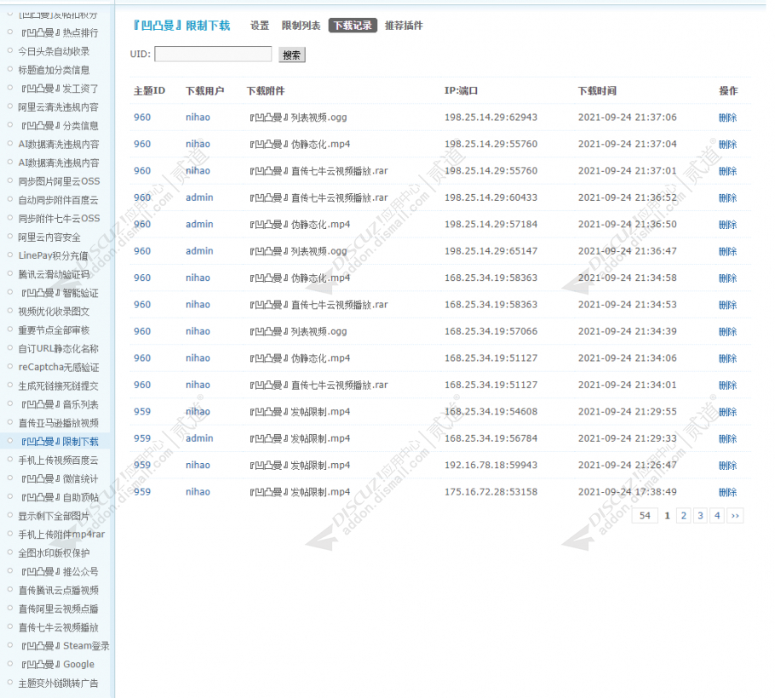This screenshot has width=775, height=698.
Task: Go to page 2
Action: point(684,516)
